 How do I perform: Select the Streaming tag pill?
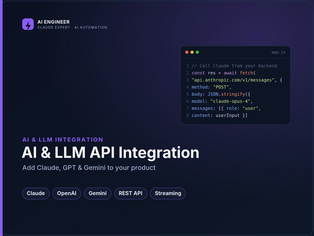pos(168,194)
